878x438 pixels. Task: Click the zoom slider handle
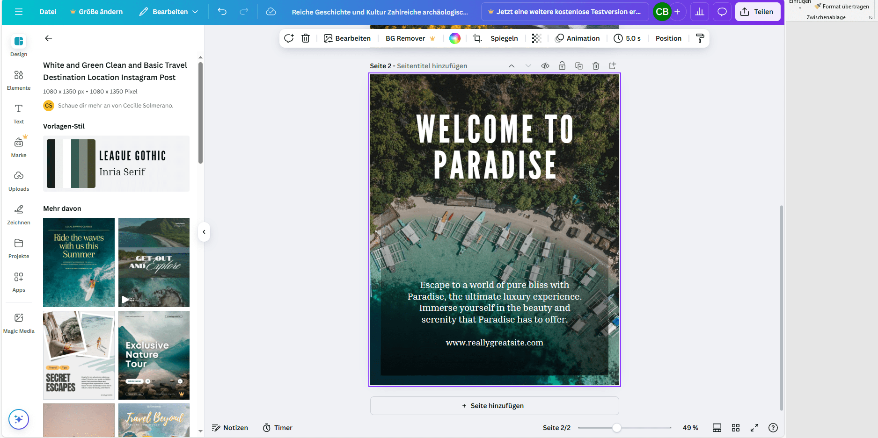point(617,428)
